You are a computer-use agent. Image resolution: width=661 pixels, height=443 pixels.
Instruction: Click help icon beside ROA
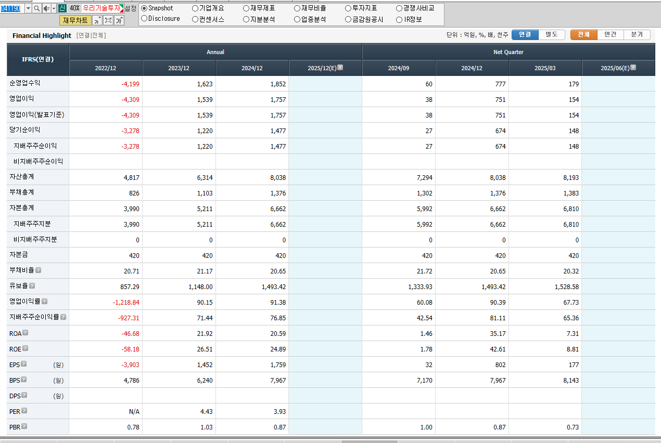(25, 333)
